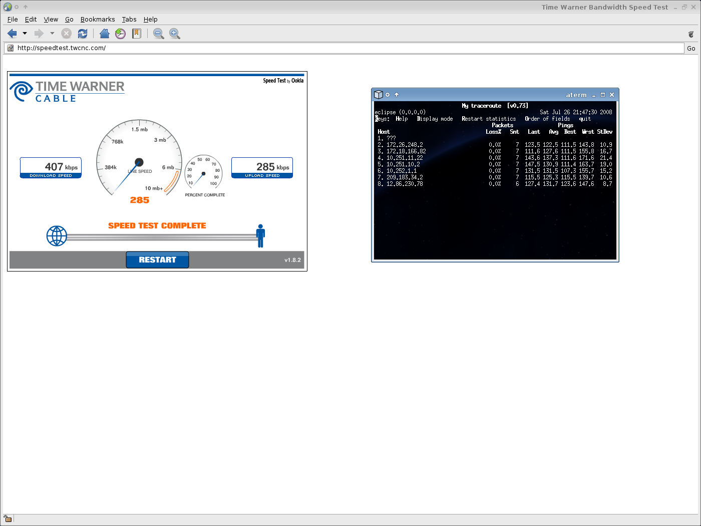Click the greyed Forward arrow in the toolbar
This screenshot has width=701, height=526.
[39, 34]
